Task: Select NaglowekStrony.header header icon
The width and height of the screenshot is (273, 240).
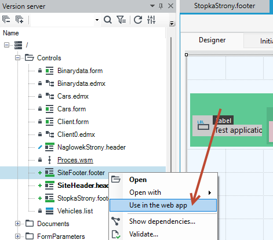Action: coord(50,147)
